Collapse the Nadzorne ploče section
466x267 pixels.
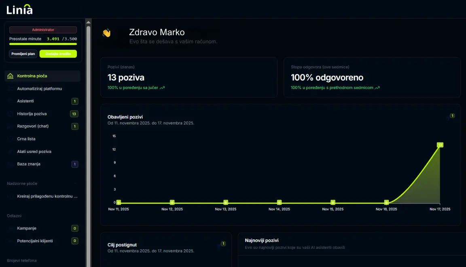(75, 184)
